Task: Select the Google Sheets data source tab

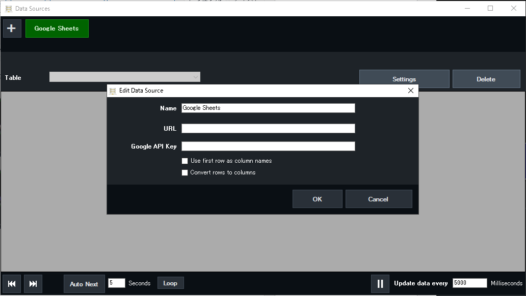Action: click(57, 28)
